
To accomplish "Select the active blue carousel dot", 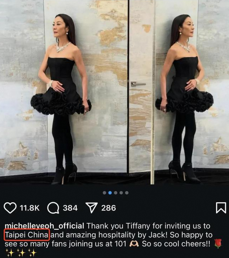I will coord(110,193).
